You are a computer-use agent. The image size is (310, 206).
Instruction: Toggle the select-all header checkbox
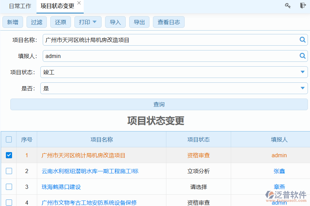pyautogui.click(x=9, y=139)
